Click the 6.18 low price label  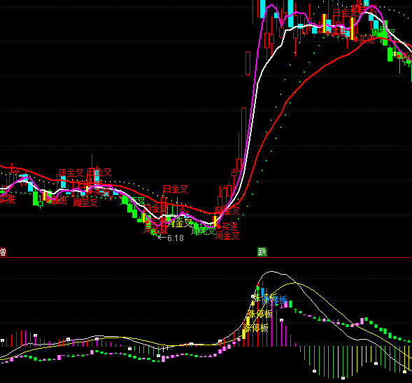(176, 238)
